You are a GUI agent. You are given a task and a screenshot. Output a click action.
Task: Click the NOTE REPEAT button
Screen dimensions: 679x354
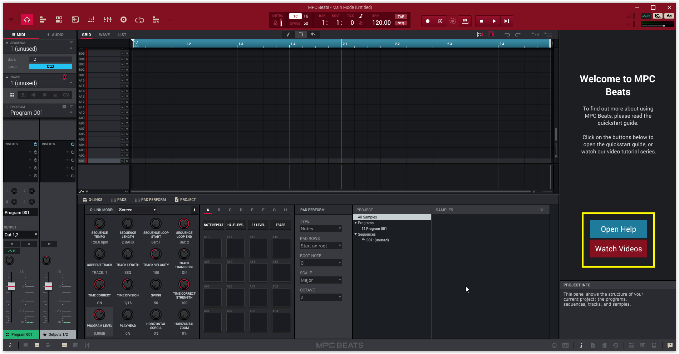[213, 225]
